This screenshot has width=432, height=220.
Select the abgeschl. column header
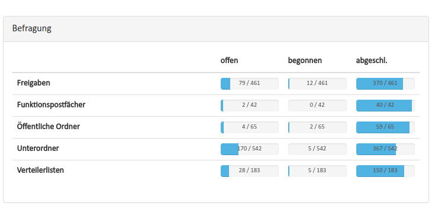point(372,61)
